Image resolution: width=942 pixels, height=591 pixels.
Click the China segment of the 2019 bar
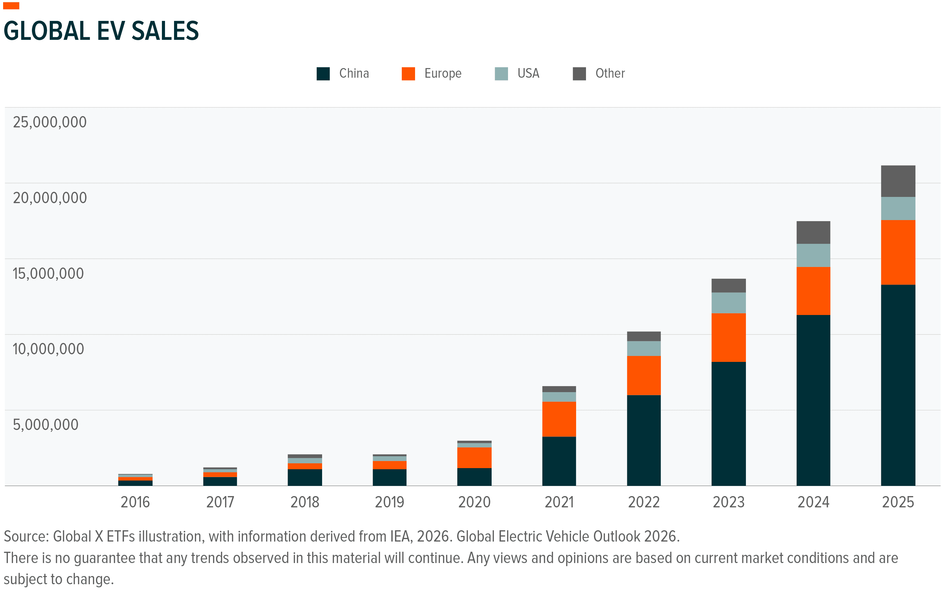coord(389,478)
